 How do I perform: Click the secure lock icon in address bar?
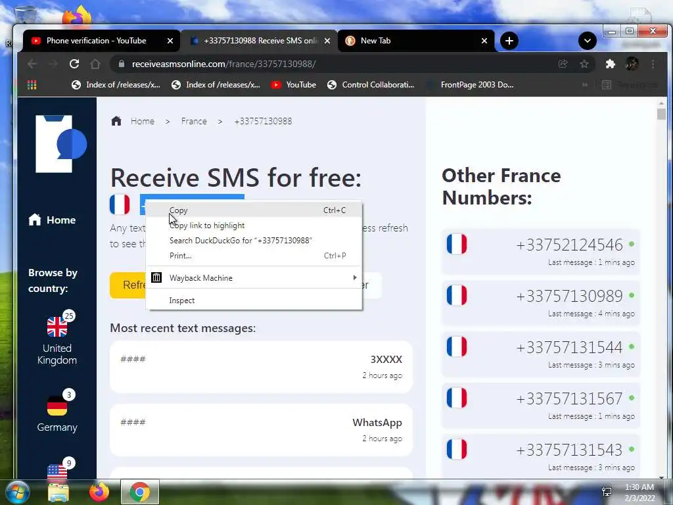coord(122,64)
